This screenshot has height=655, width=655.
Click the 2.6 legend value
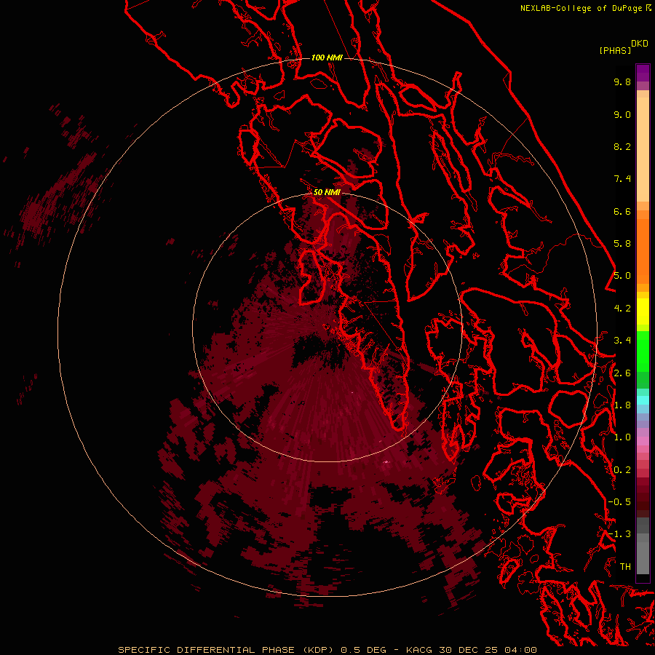(x=622, y=373)
